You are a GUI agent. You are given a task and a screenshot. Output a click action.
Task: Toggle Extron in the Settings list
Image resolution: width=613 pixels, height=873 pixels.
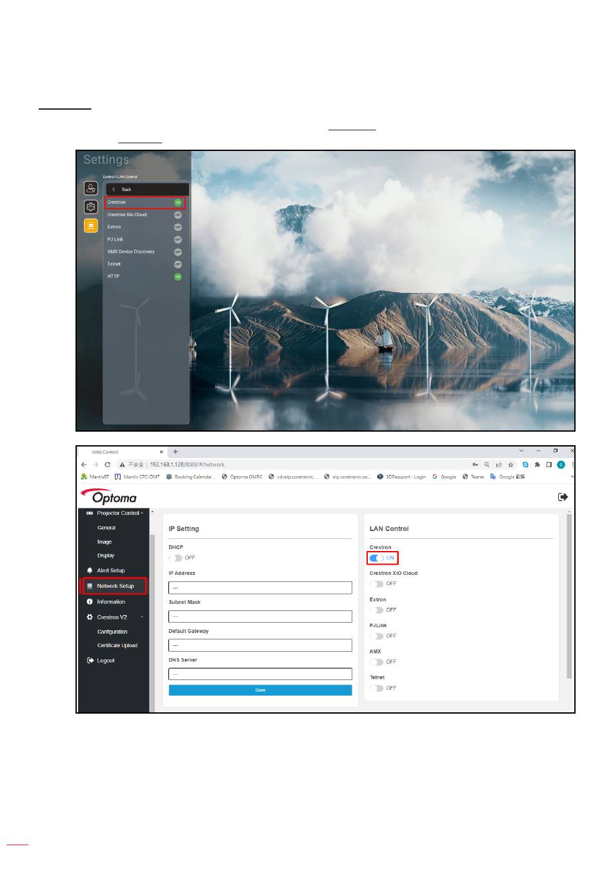point(178,227)
